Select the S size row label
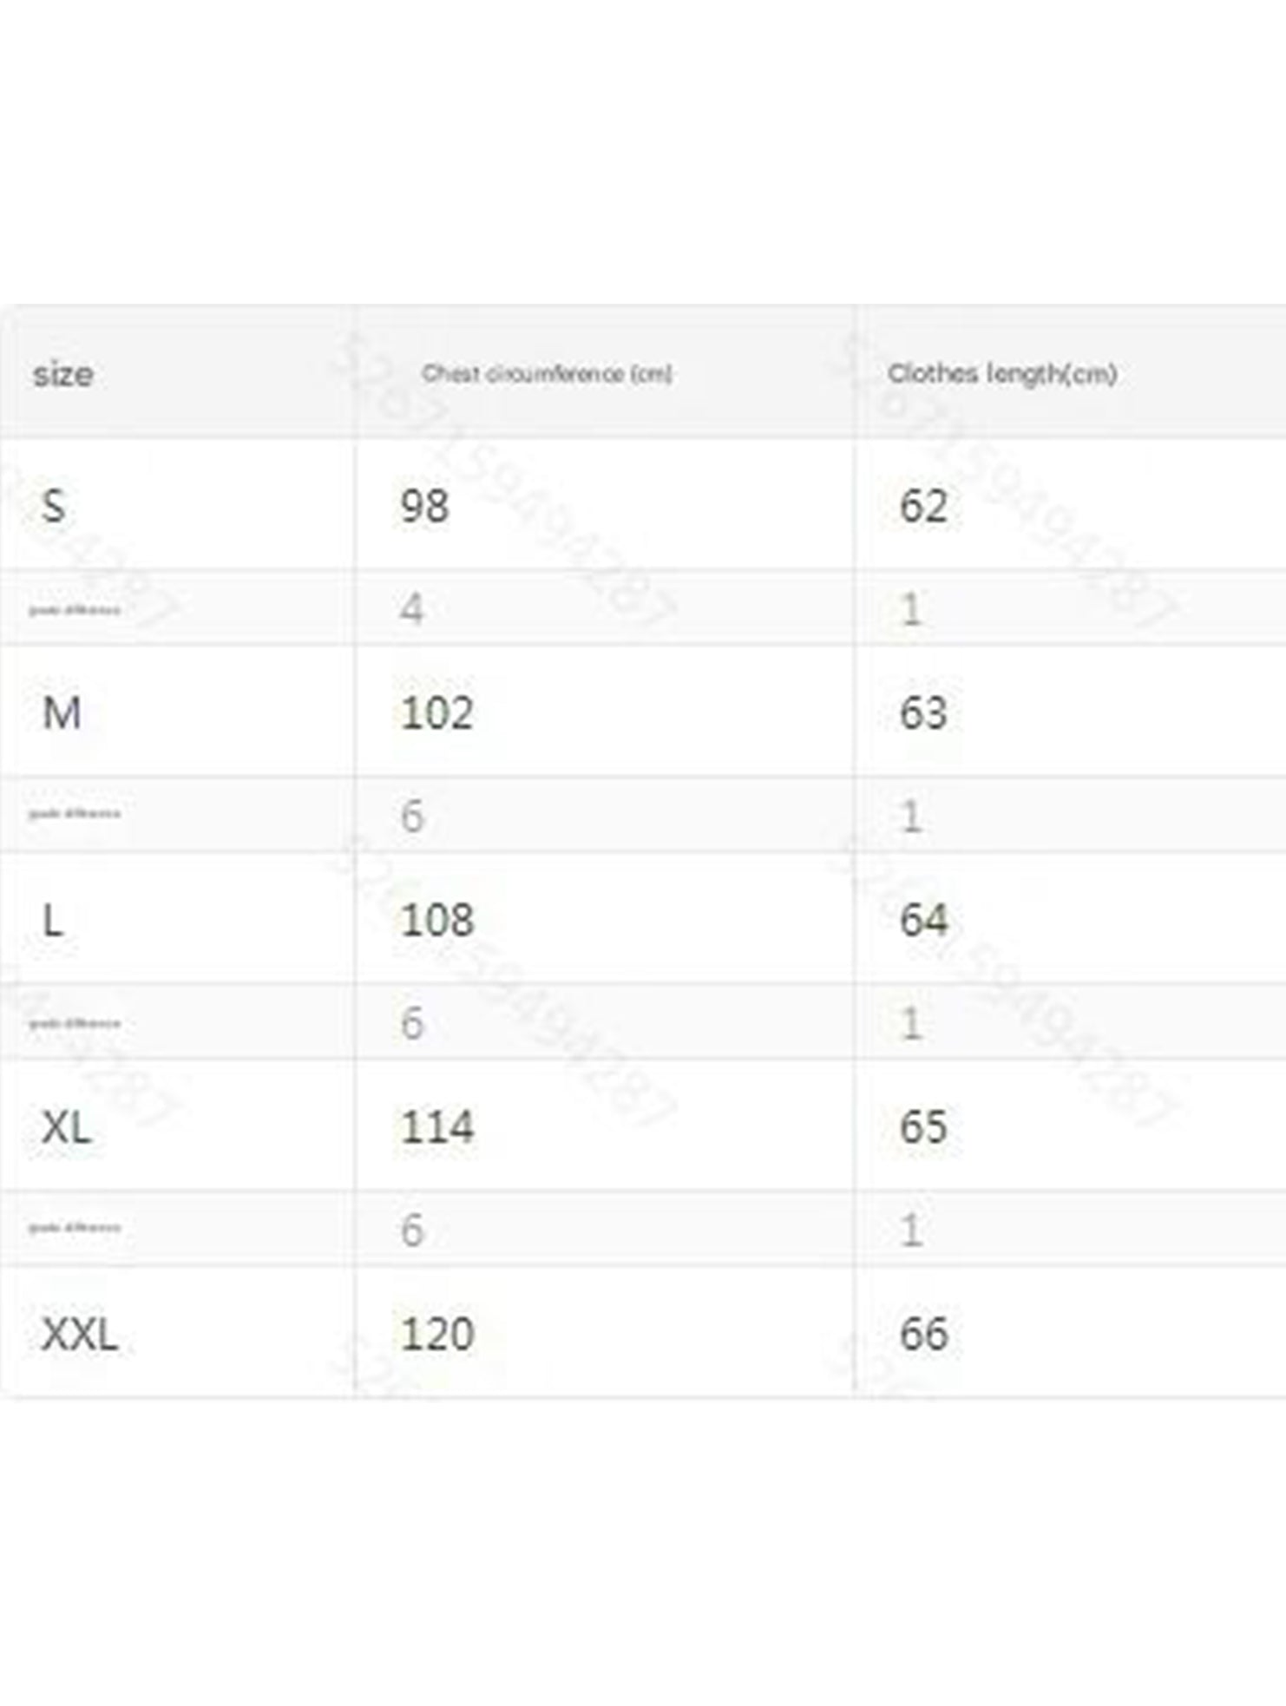 tap(54, 505)
